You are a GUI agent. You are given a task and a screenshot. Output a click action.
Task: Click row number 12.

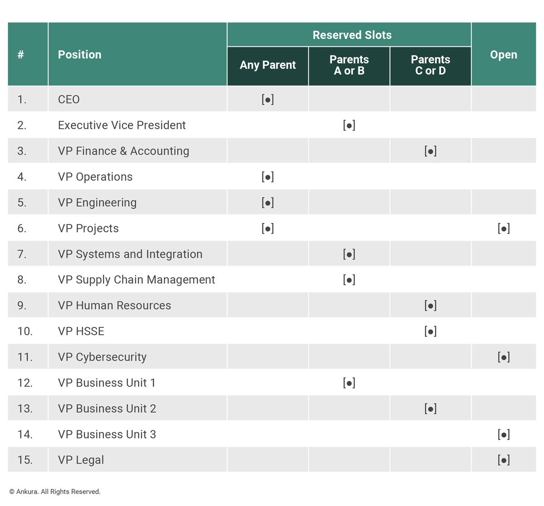[x=25, y=383]
